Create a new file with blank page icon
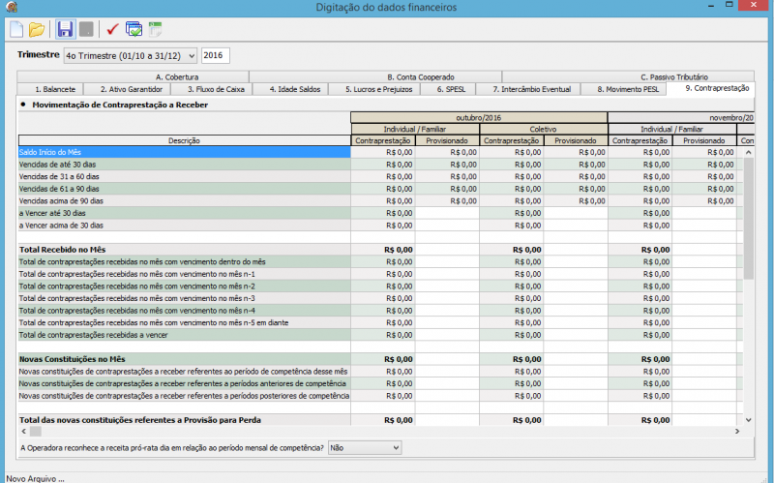 (16, 30)
